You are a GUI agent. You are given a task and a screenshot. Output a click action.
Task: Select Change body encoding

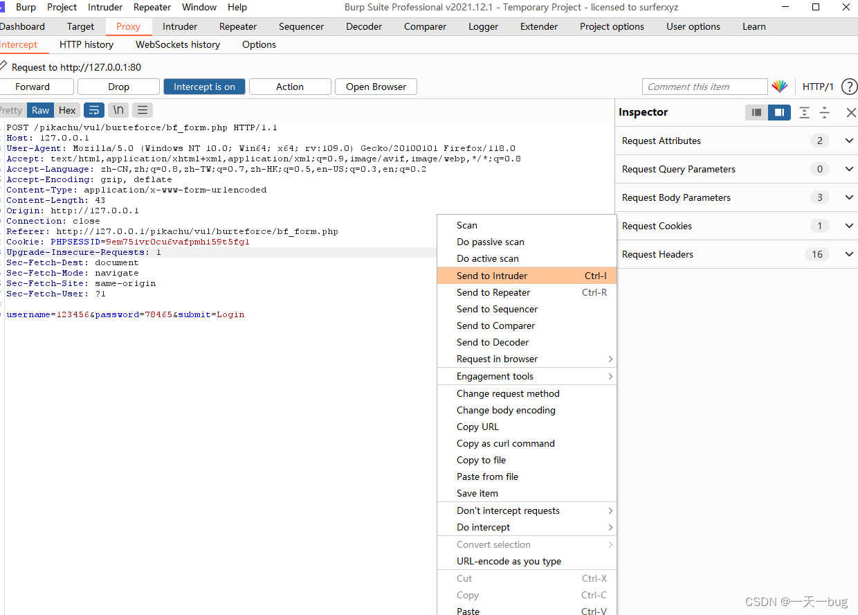pos(527,410)
